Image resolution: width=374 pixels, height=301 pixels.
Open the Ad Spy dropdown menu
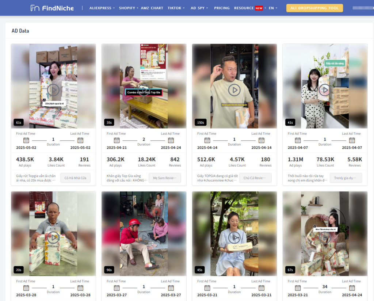point(199,8)
